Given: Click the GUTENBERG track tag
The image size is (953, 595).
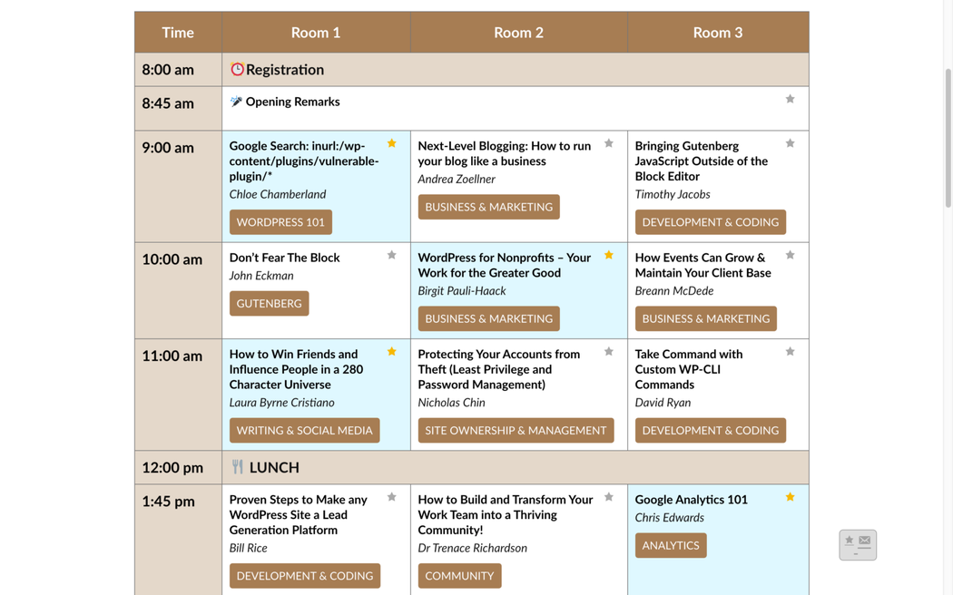Looking at the screenshot, I should coord(269,304).
